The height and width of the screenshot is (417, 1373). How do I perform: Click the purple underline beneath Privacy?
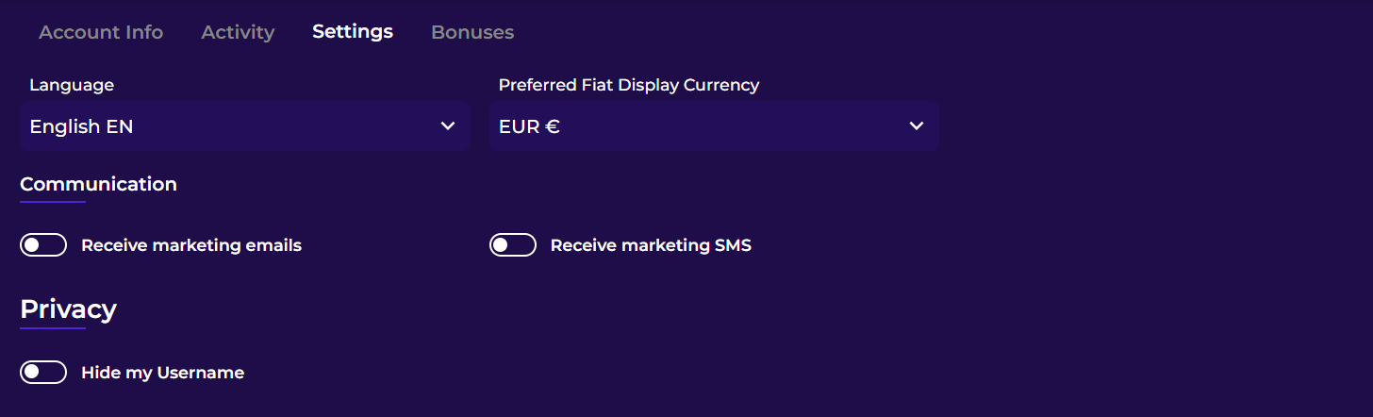53,328
